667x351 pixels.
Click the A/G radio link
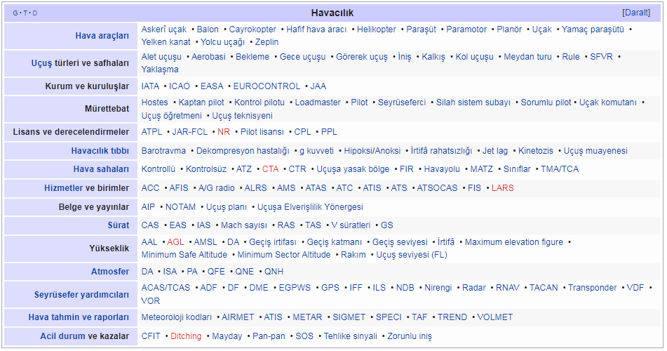point(217,188)
